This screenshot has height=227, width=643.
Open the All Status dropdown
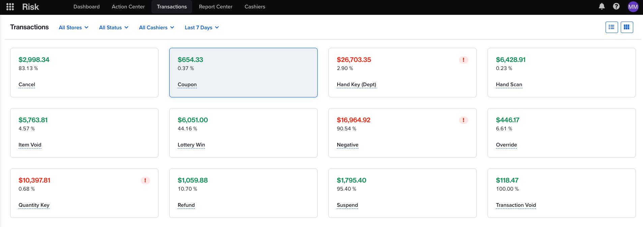pyautogui.click(x=114, y=28)
